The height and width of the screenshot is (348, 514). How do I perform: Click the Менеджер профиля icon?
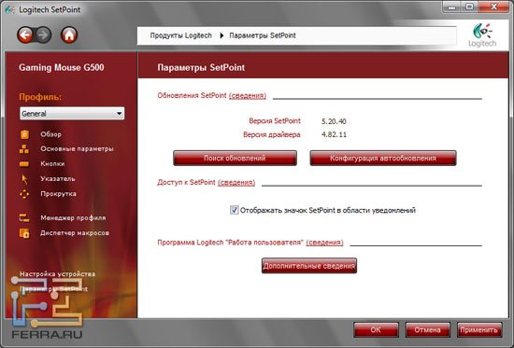[24, 218]
